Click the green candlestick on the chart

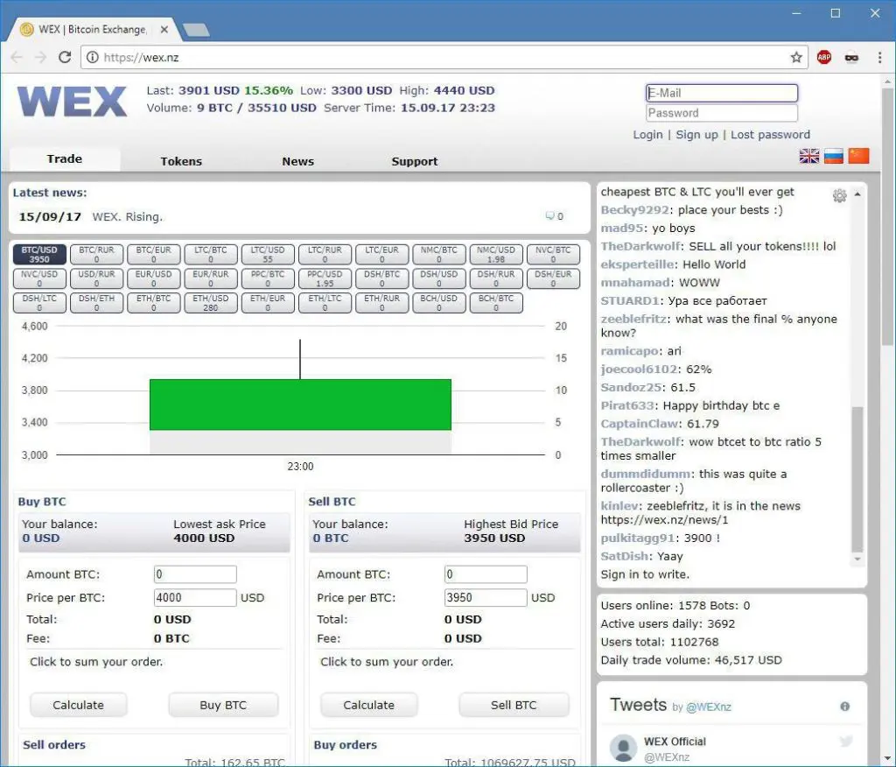point(301,405)
